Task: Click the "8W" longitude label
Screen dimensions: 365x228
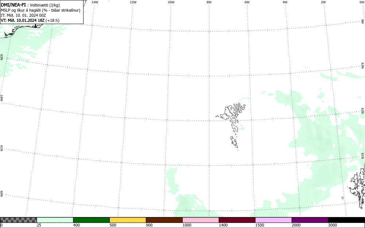Action: click(x=209, y=2)
